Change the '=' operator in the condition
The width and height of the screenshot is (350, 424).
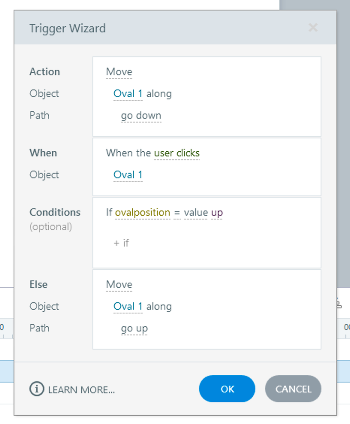click(x=176, y=212)
